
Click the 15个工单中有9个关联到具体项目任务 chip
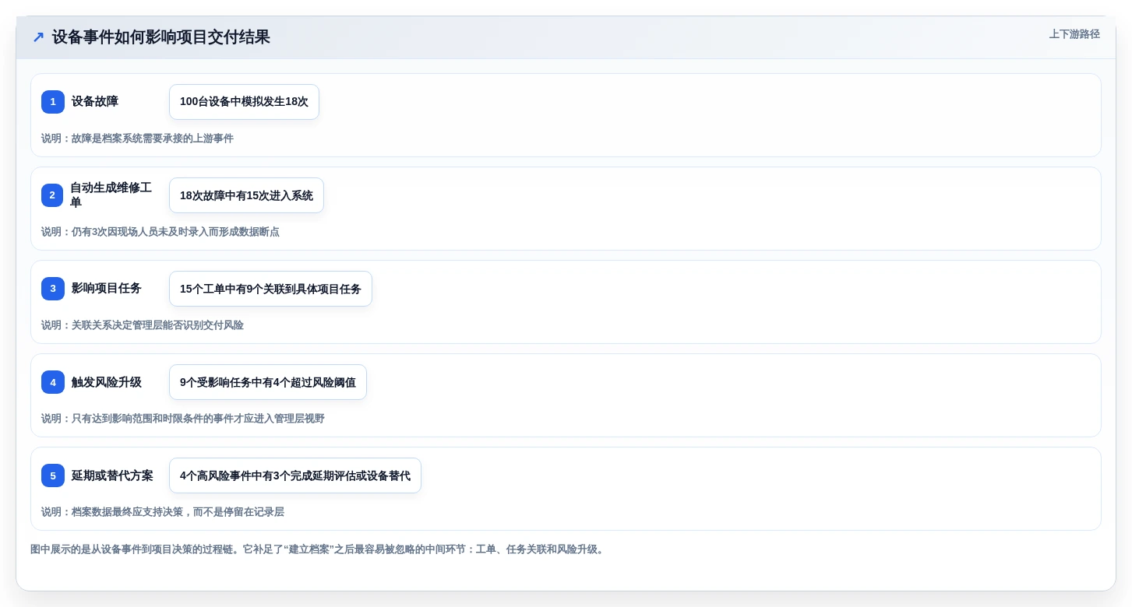pos(270,289)
